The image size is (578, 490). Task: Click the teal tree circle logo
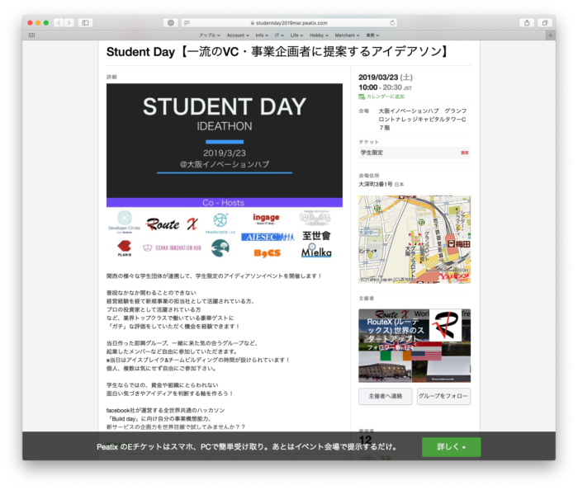(220, 247)
